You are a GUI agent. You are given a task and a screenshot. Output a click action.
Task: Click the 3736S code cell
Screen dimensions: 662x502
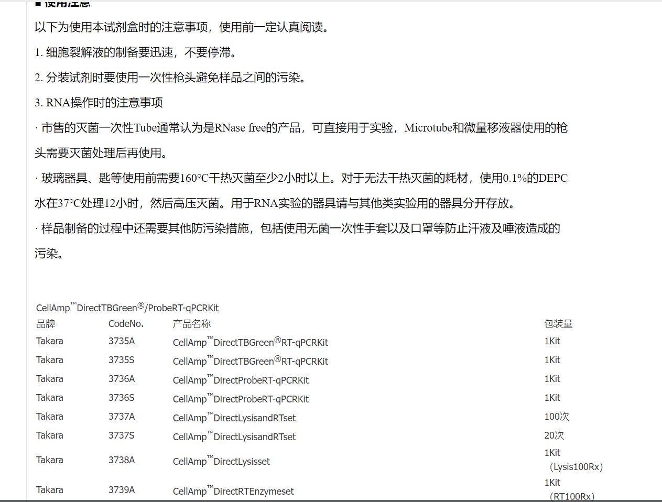(122, 398)
